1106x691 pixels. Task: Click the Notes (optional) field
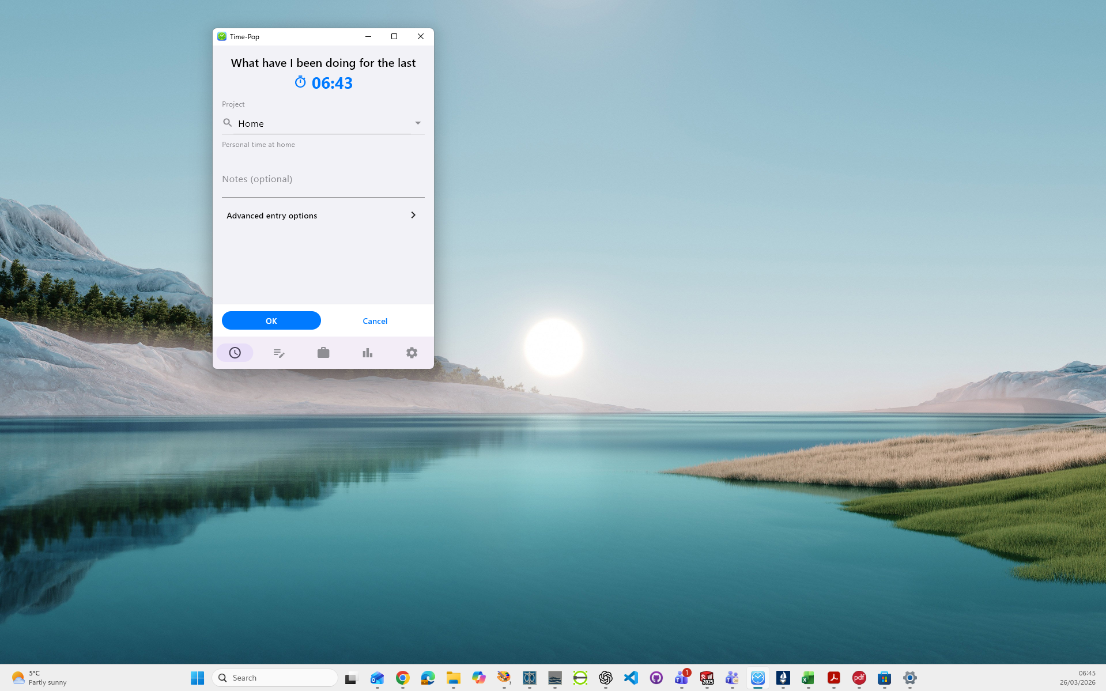[x=323, y=180]
